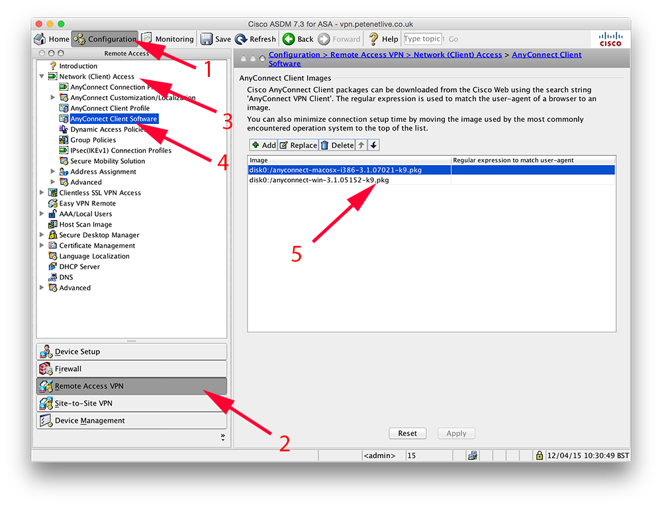Expand Clientless SSL VPN Access
The width and height of the screenshot is (662, 507).
pos(42,193)
